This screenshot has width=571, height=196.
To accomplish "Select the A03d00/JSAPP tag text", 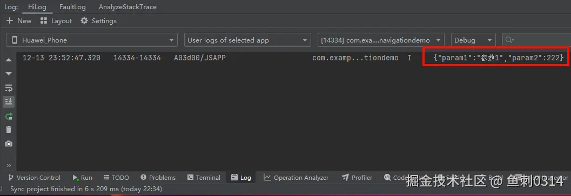I will point(200,58).
